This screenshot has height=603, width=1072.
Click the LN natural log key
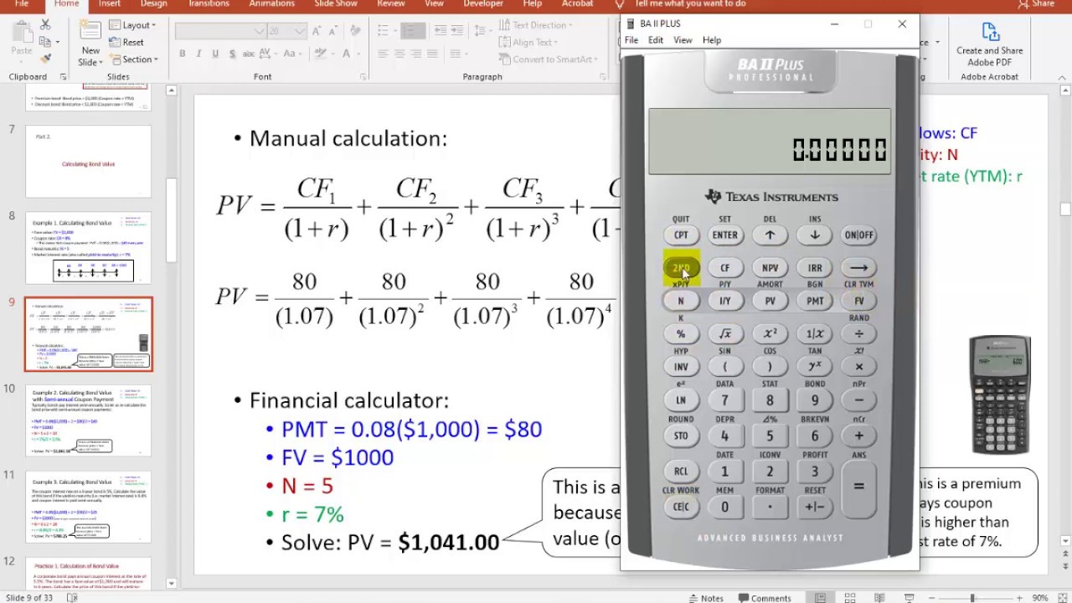[x=681, y=400]
